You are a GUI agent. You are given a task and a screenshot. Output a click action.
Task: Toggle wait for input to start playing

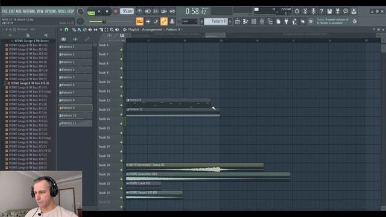point(147,11)
